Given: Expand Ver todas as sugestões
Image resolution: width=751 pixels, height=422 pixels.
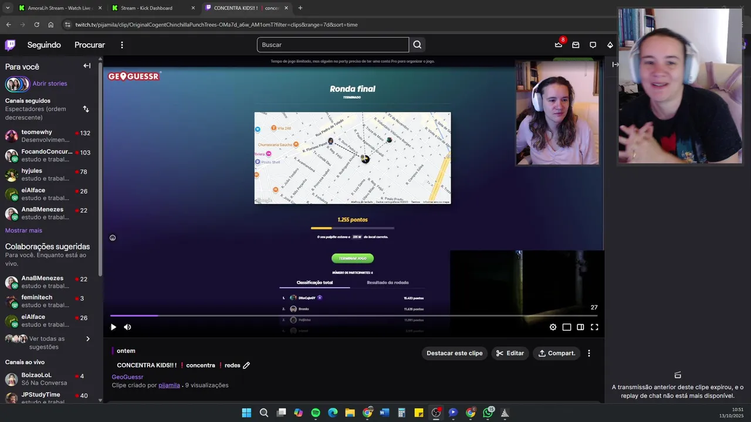Looking at the screenshot, I should (88, 339).
